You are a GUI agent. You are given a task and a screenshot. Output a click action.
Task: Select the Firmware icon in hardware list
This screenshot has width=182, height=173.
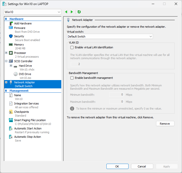[x=11, y=28]
